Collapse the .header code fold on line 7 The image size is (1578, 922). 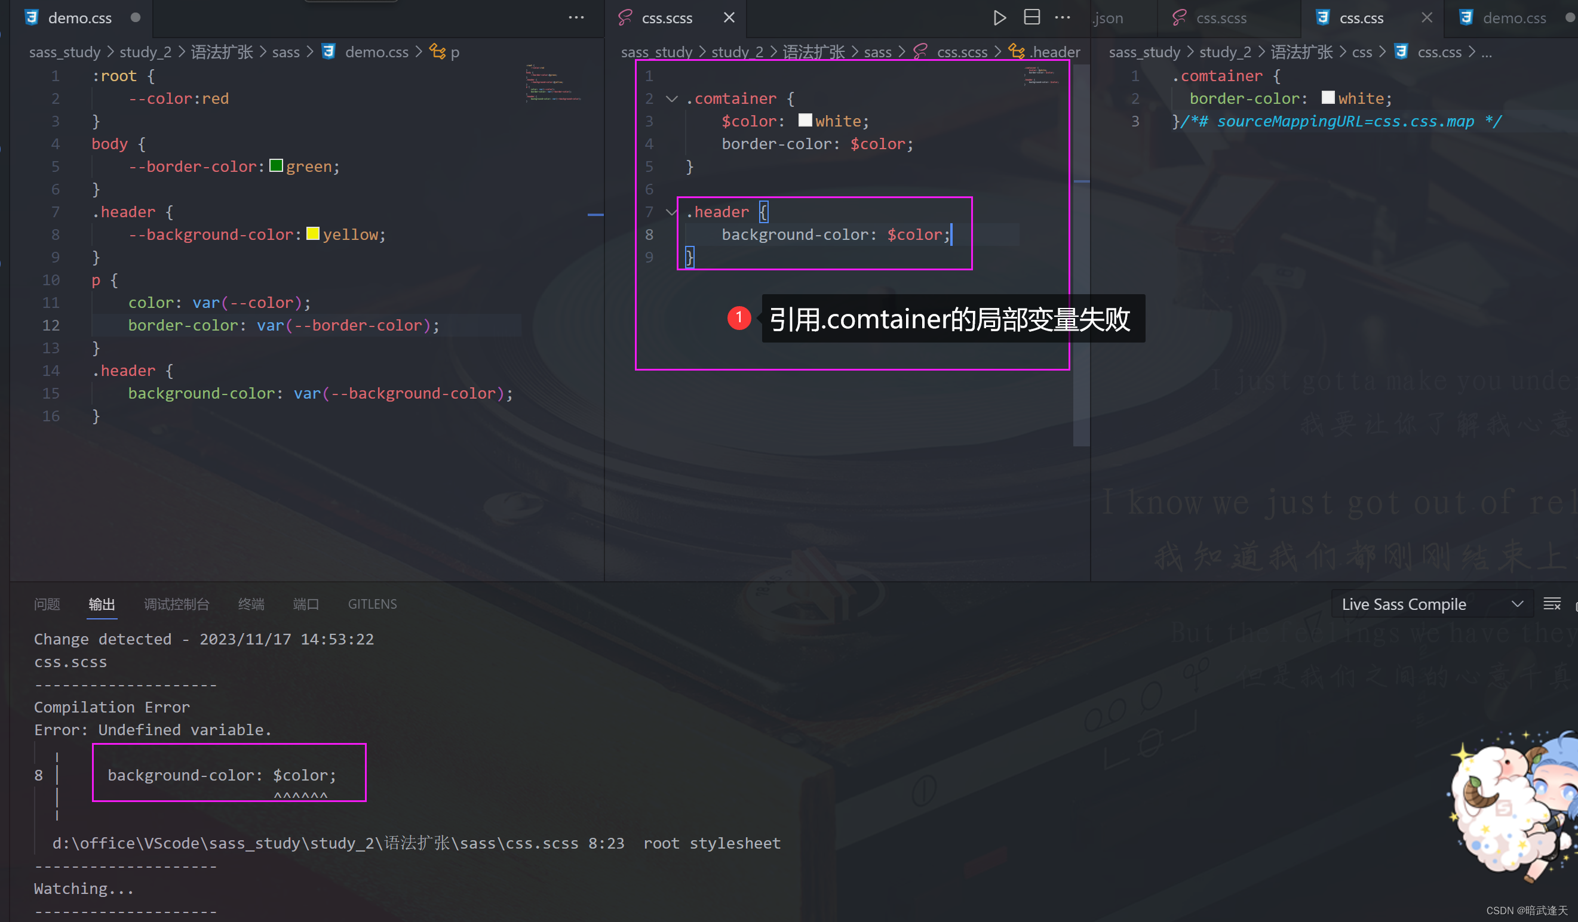click(672, 211)
